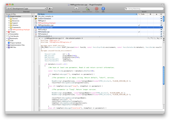Toggle the Breakpoints toolbar icon
The height and width of the screenshot is (121, 170).
76,9
